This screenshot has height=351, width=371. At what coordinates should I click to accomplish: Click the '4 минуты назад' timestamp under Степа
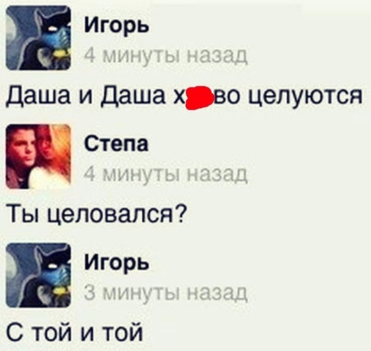click(166, 175)
